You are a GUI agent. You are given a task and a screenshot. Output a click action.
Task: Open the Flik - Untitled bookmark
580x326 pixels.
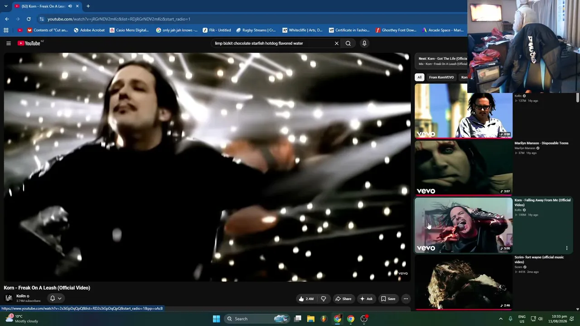point(217,30)
